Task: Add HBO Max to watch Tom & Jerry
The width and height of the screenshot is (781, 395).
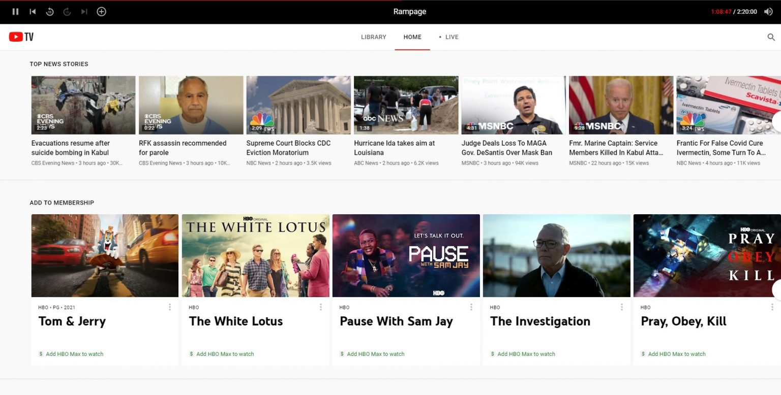Action: tap(71, 354)
